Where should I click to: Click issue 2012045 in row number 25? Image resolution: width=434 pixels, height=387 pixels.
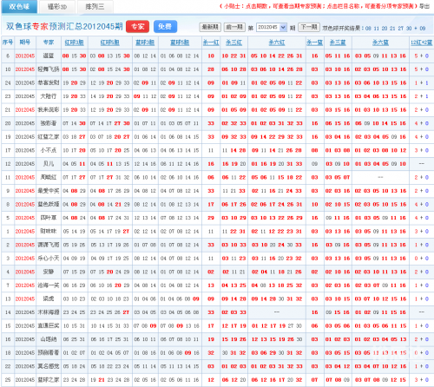[25, 380]
